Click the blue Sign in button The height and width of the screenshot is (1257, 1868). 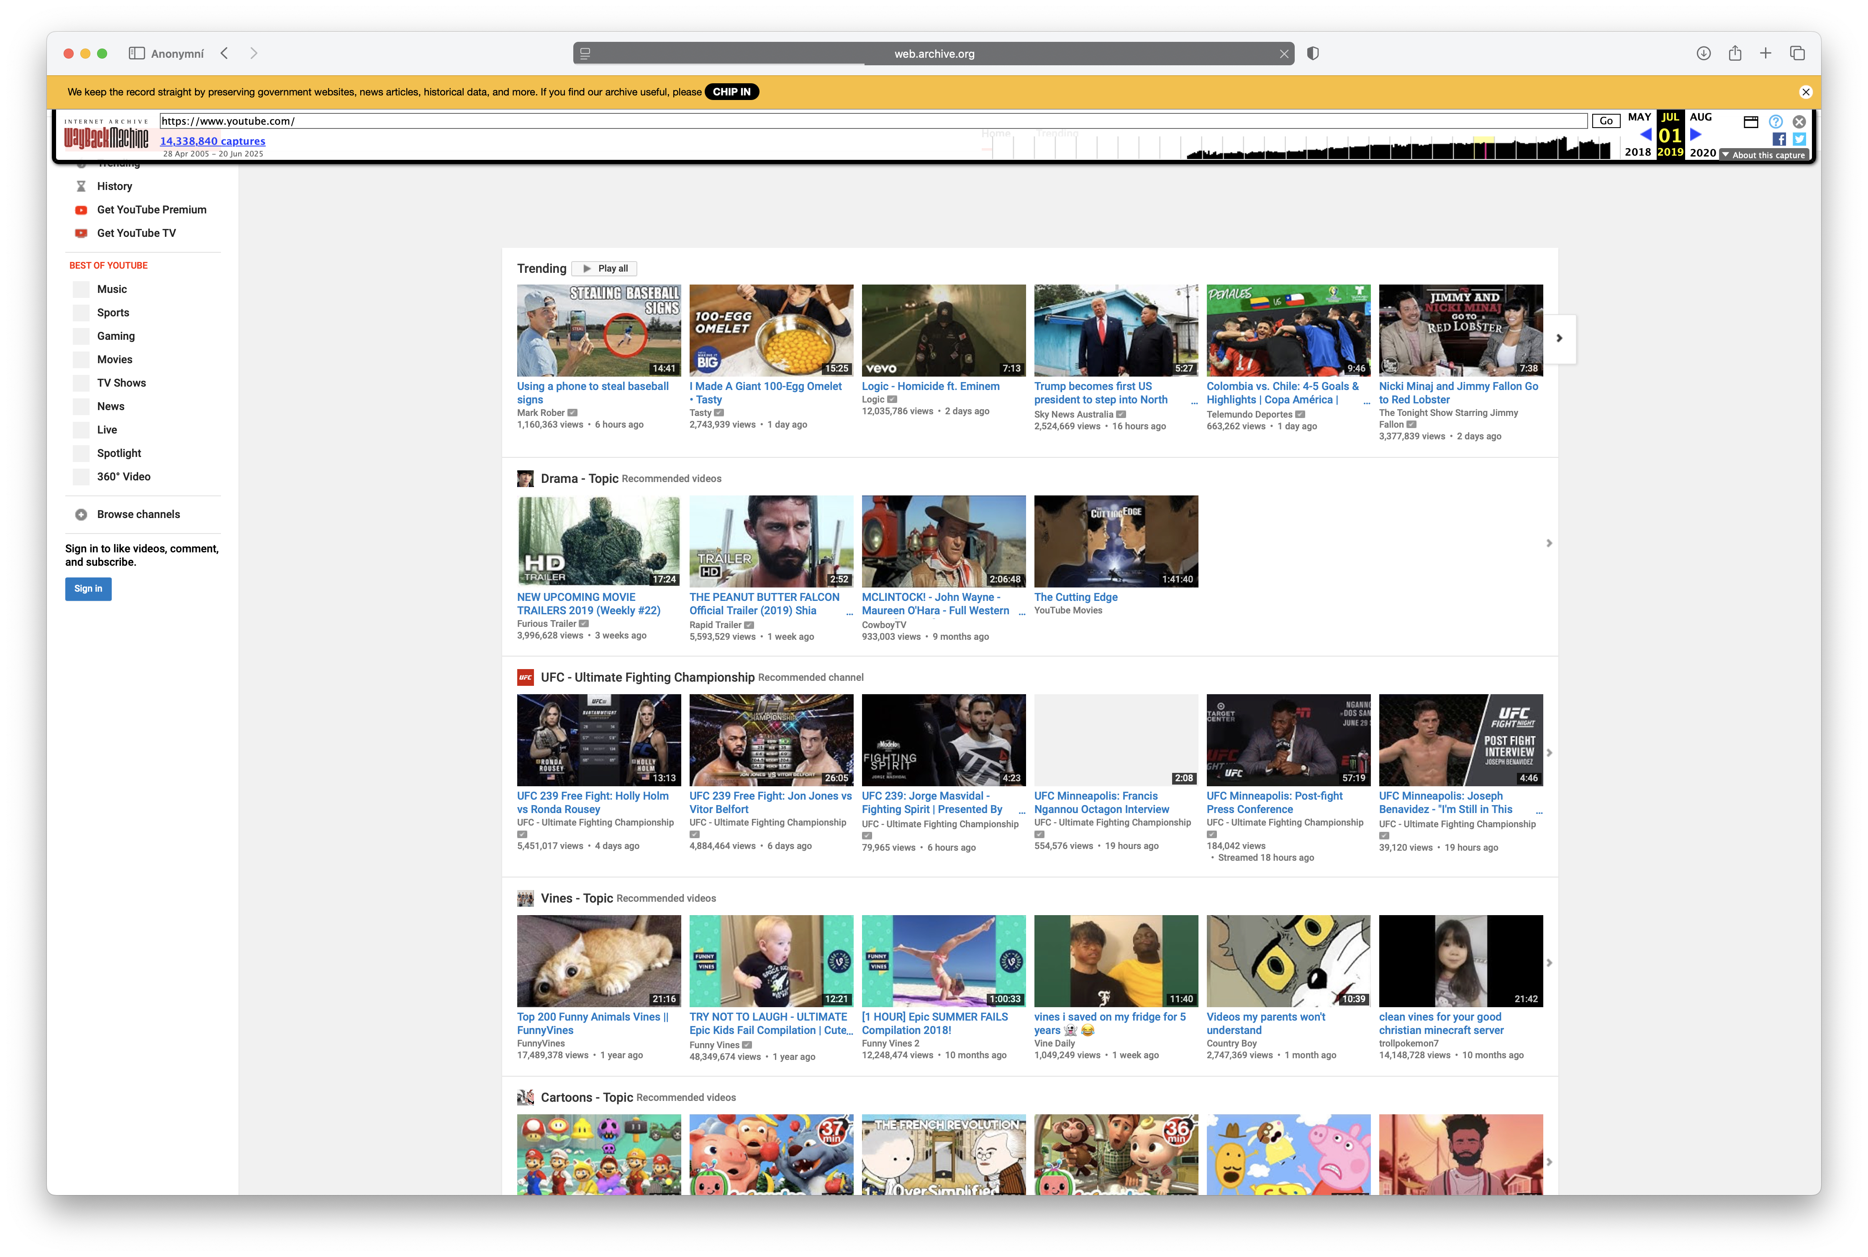pyautogui.click(x=88, y=588)
